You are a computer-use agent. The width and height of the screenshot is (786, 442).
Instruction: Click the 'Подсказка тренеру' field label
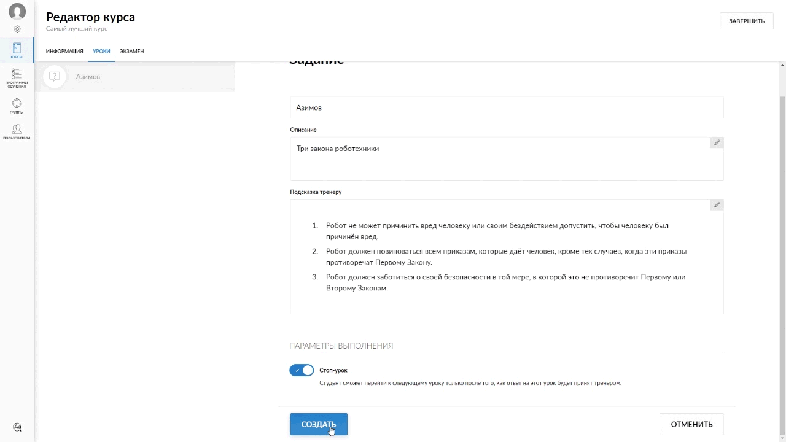[316, 192]
